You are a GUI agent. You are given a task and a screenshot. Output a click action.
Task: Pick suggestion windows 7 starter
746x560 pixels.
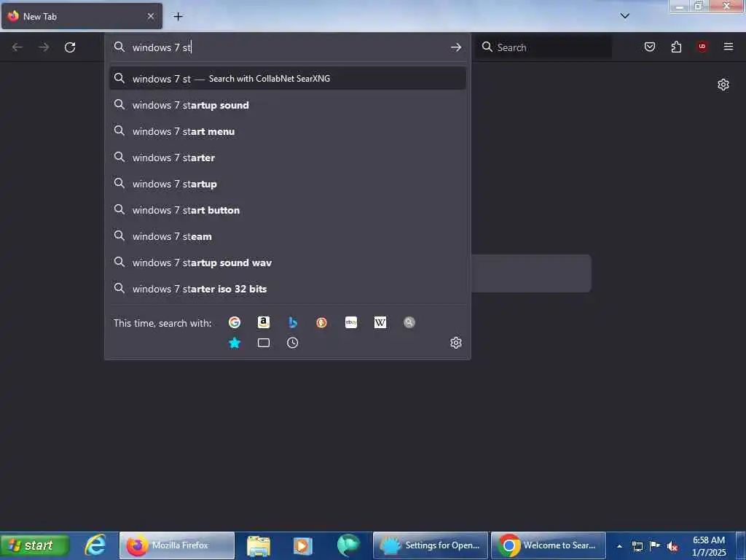coord(287,157)
